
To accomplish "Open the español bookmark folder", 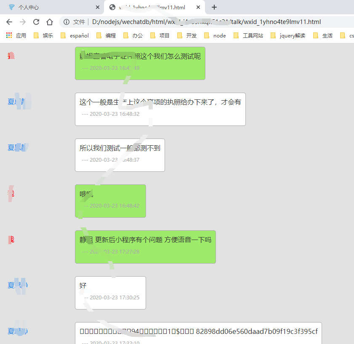I will click(x=75, y=35).
